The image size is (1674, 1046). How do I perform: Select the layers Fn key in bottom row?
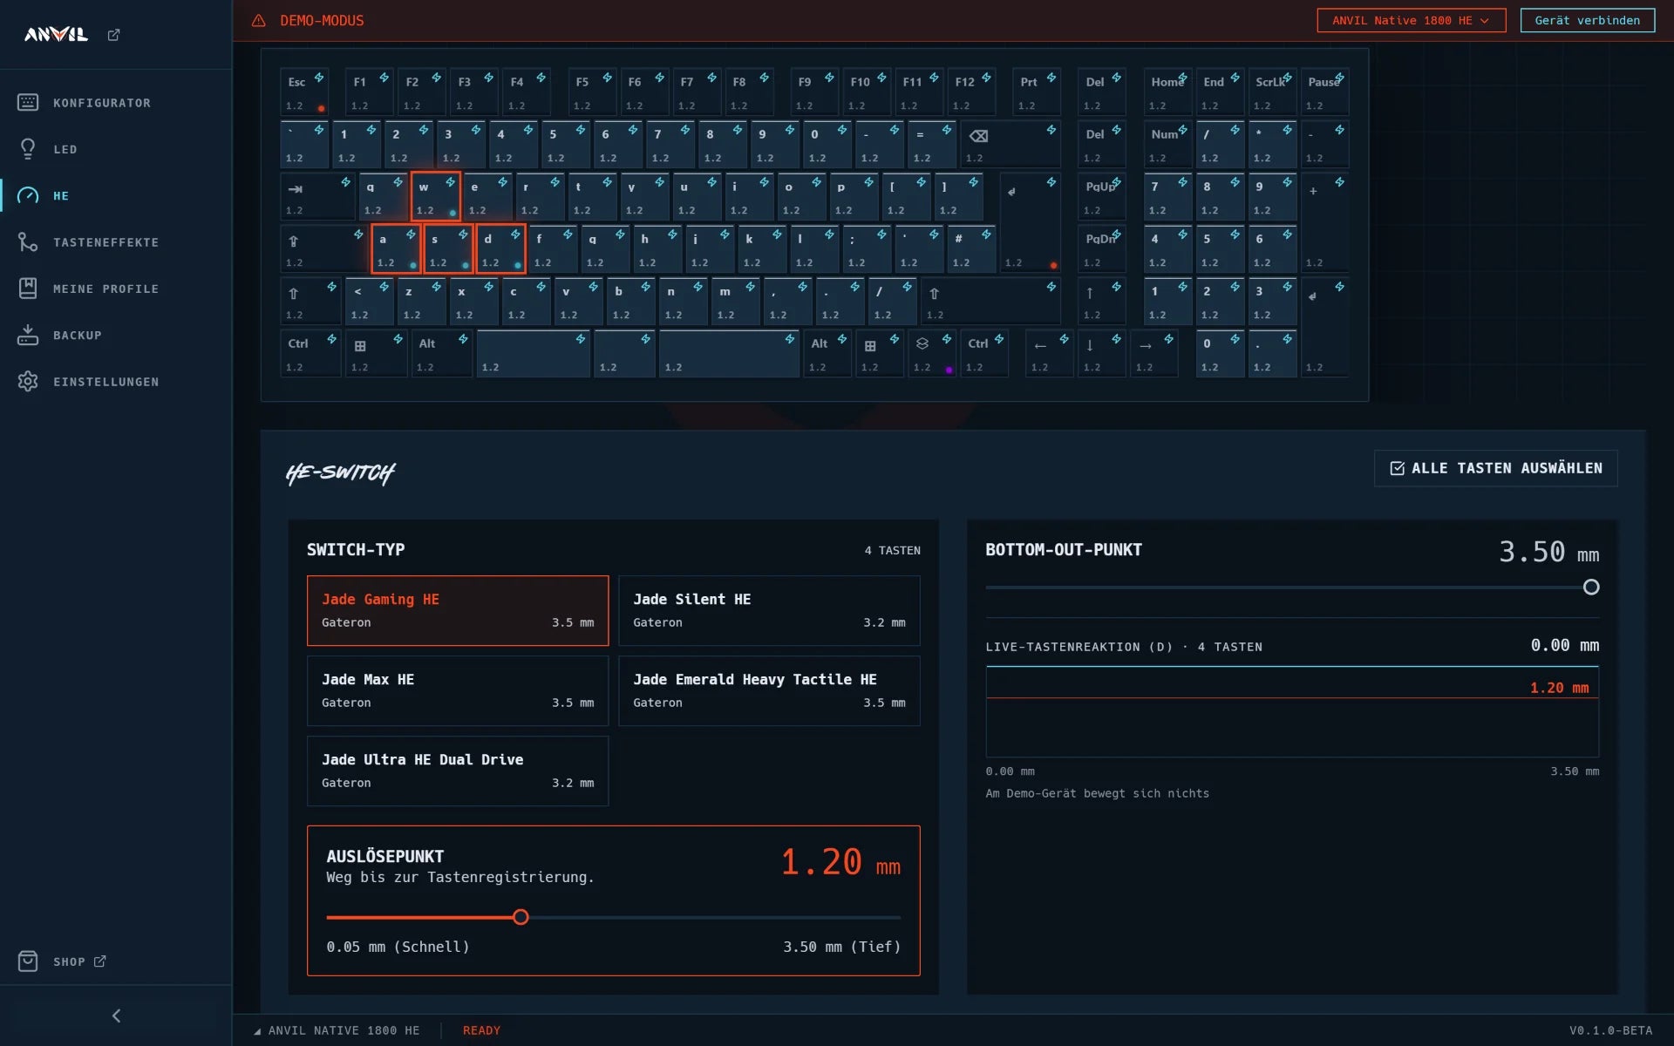[931, 354]
